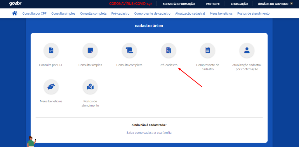Image resolution: width=299 pixels, height=147 pixels.
Task: Open Comprovante de cadastro in navigation menu
Action: [152, 13]
